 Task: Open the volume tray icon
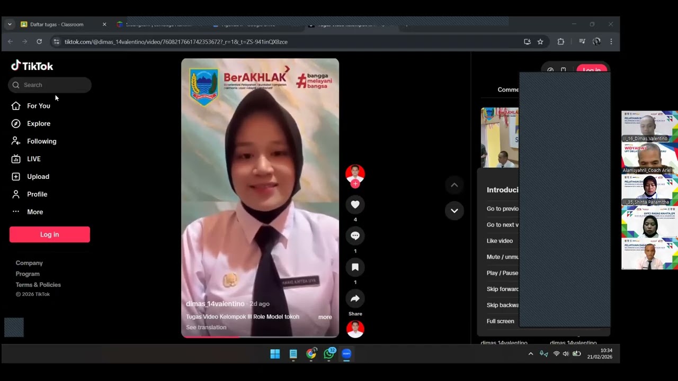(x=566, y=353)
